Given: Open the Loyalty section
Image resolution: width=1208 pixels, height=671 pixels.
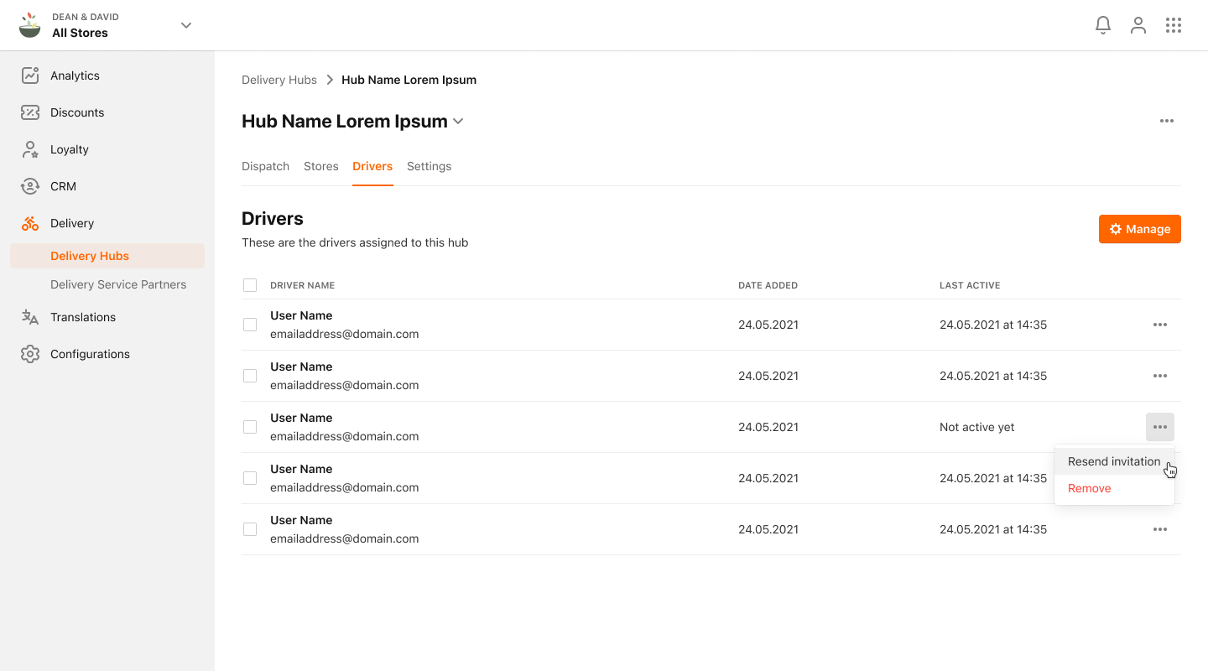Looking at the screenshot, I should click(x=69, y=148).
